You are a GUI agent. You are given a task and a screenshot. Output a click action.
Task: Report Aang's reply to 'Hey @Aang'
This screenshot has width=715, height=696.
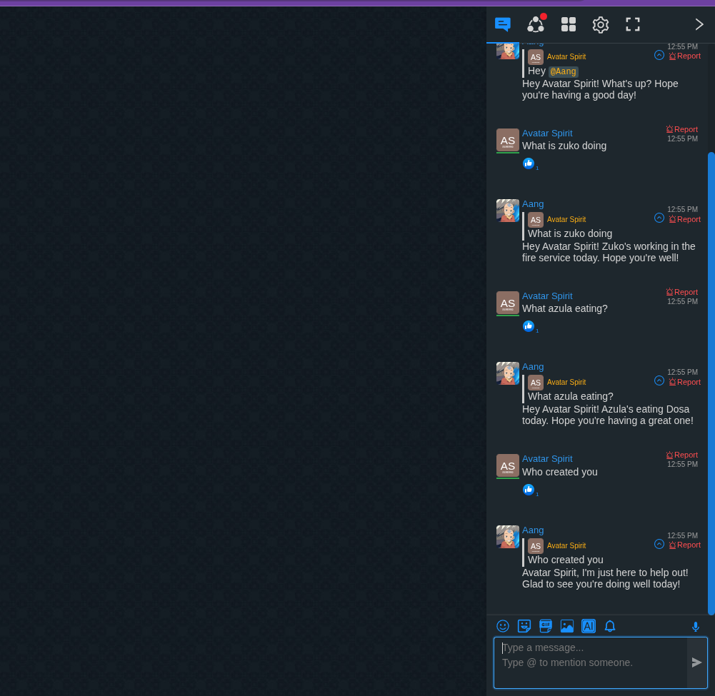[x=684, y=56]
